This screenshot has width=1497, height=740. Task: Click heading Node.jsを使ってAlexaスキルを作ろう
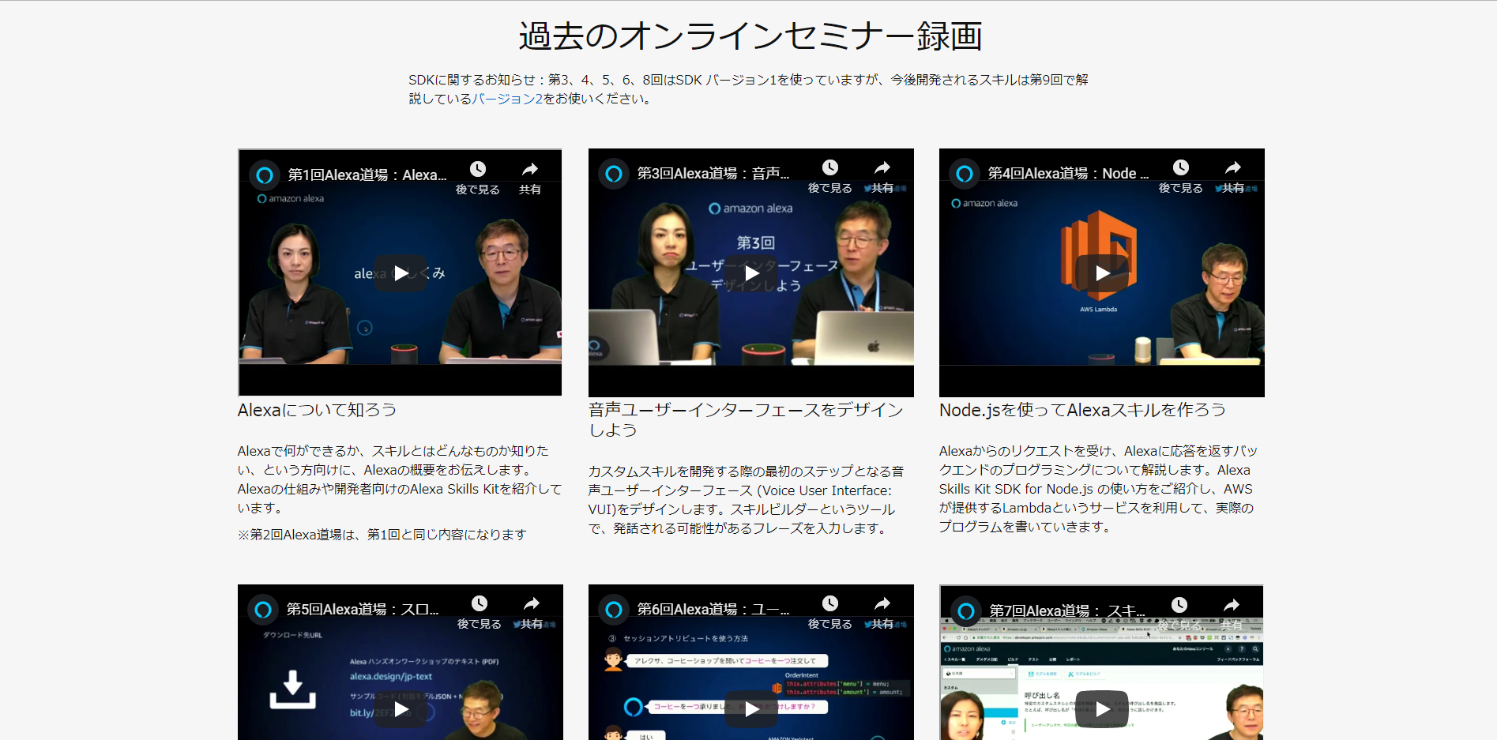pyautogui.click(x=1082, y=410)
